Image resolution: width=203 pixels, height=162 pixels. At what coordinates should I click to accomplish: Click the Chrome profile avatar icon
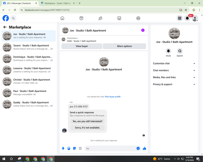pyautogui.click(x=194, y=10)
